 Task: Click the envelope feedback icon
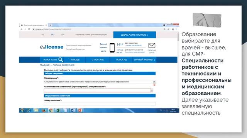[152, 46]
